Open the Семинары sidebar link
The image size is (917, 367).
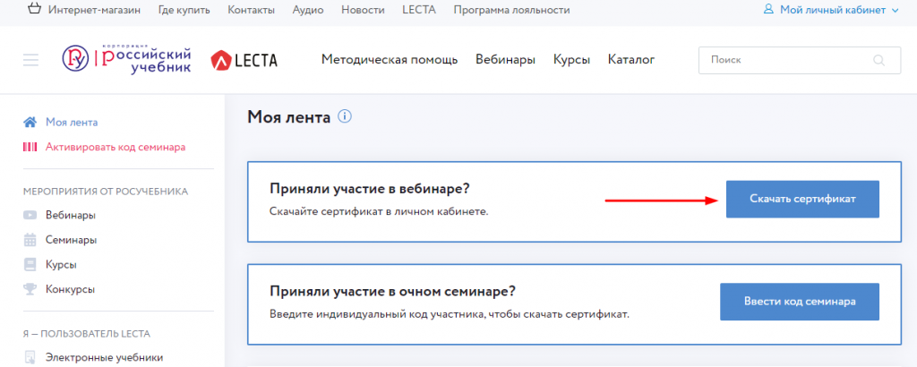coord(72,240)
